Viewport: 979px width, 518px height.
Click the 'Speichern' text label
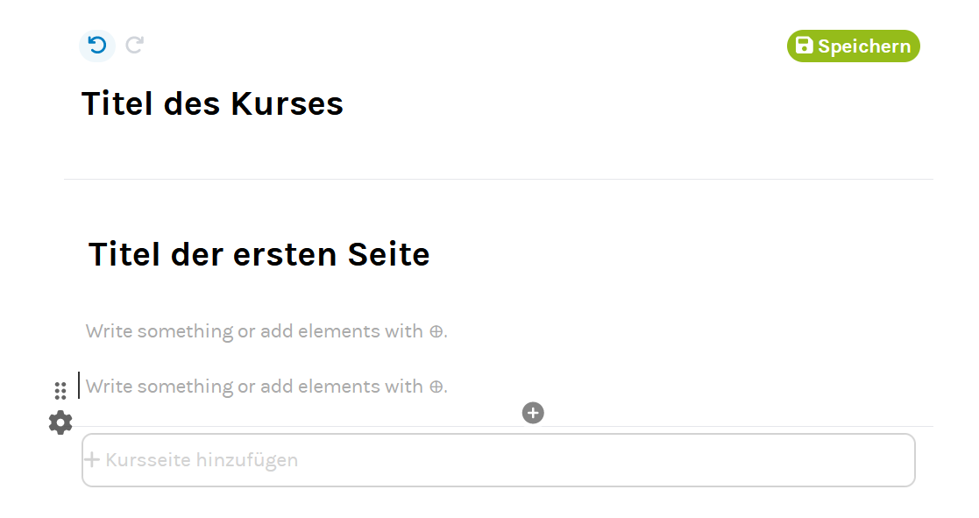(x=864, y=46)
